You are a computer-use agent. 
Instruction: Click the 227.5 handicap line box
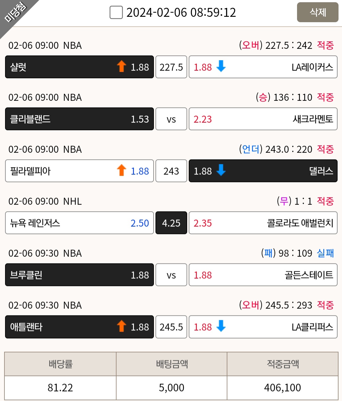[x=171, y=67]
